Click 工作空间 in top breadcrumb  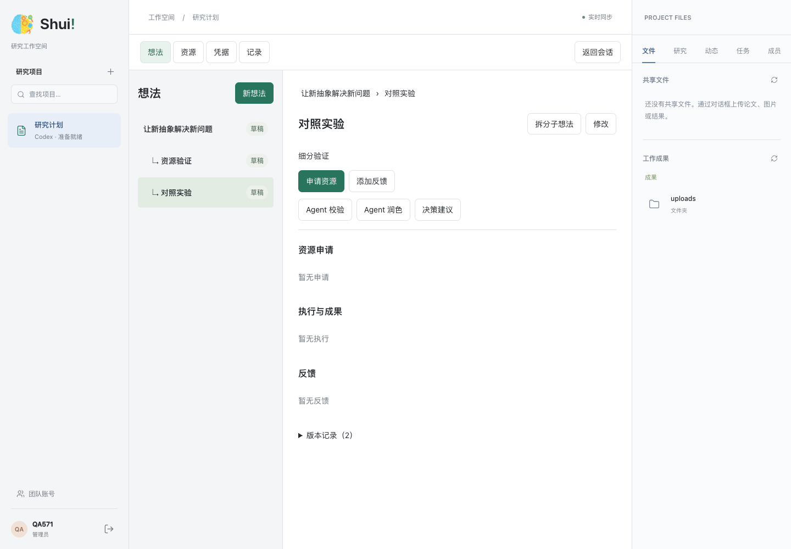(x=161, y=18)
